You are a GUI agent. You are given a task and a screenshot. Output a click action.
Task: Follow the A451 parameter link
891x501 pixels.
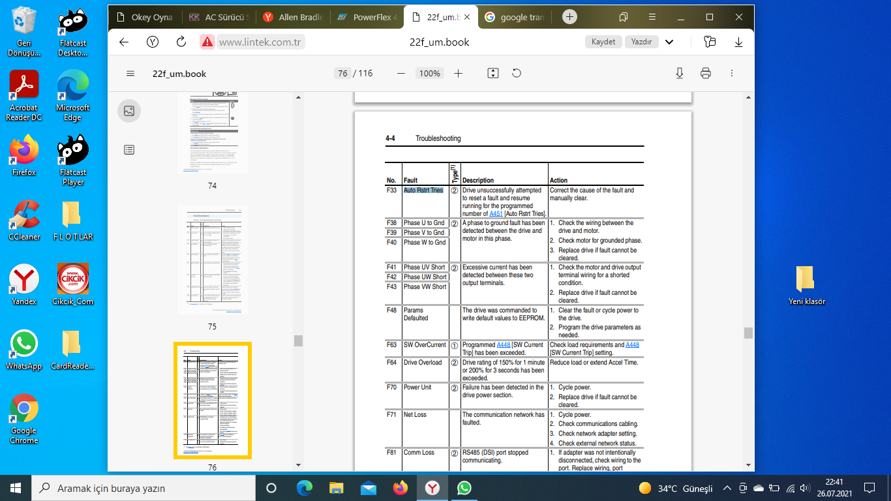(496, 213)
